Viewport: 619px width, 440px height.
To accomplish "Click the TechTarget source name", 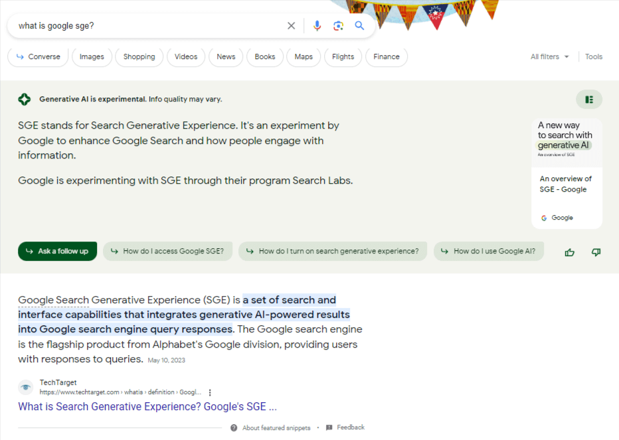I will pyautogui.click(x=58, y=382).
